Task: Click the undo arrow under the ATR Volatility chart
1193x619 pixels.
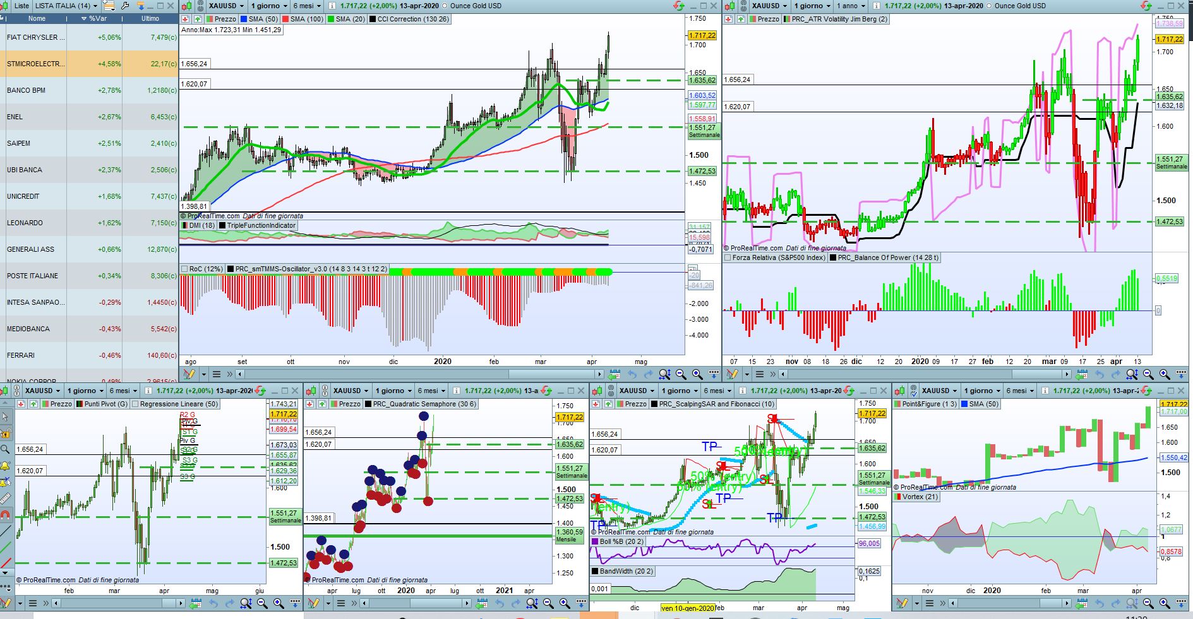Action: [1100, 374]
